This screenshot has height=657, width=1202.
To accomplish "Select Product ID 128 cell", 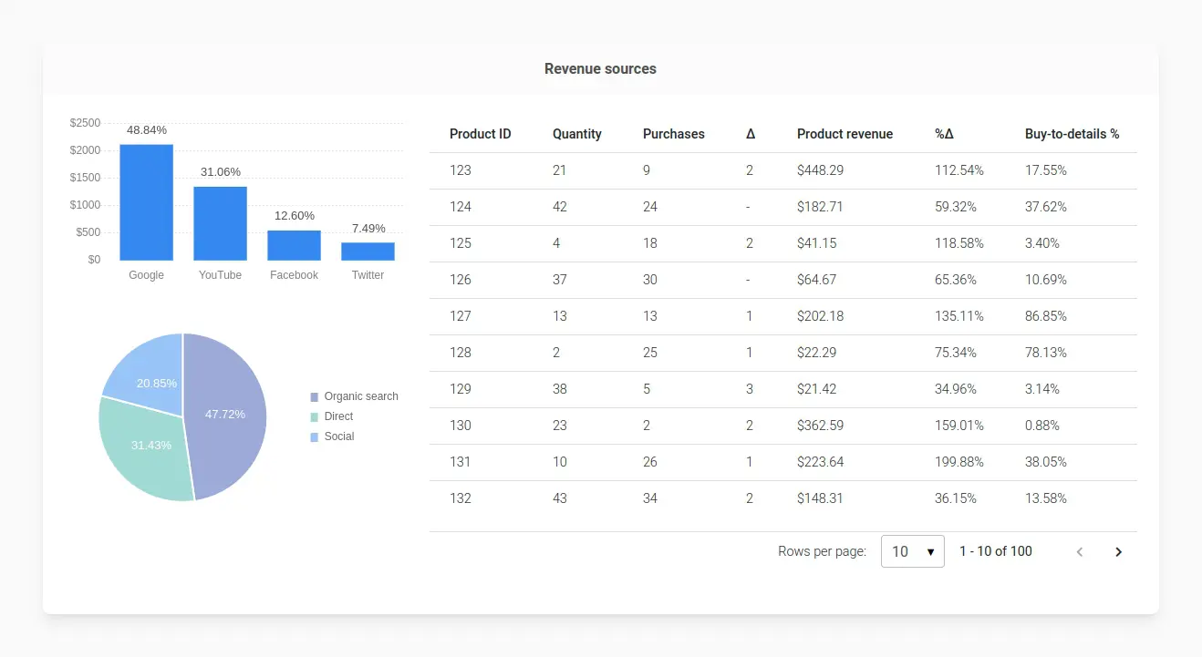I will click(461, 353).
